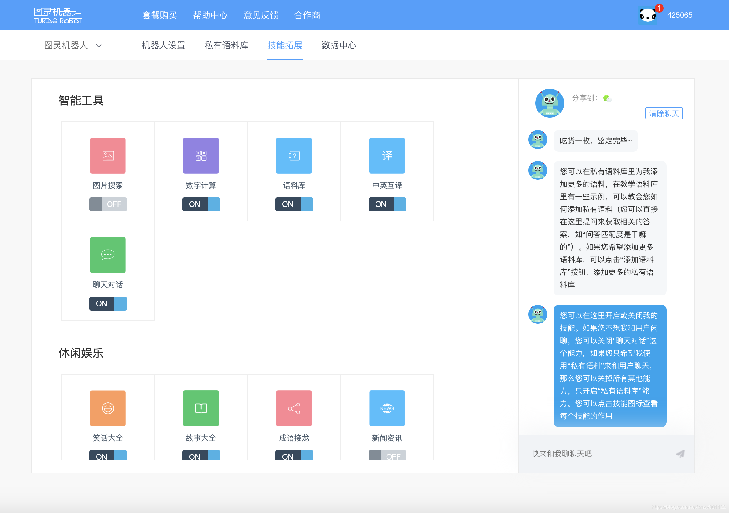
Task: Disable the 中英互译 skill toggle
Action: pyautogui.click(x=387, y=204)
